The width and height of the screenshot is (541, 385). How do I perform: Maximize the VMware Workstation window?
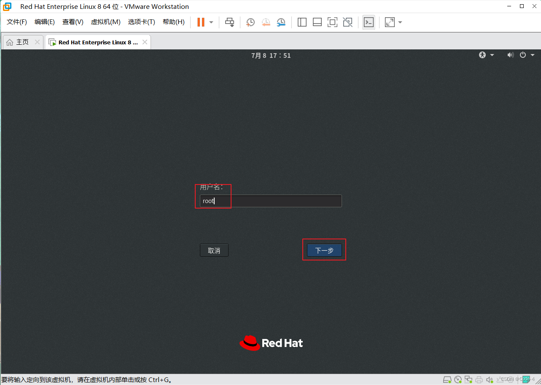tap(522, 6)
